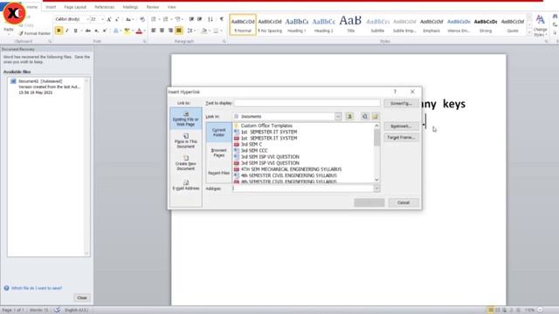Open the font name dropdown
Viewport: 559px width, 314px height.
[x=87, y=19]
